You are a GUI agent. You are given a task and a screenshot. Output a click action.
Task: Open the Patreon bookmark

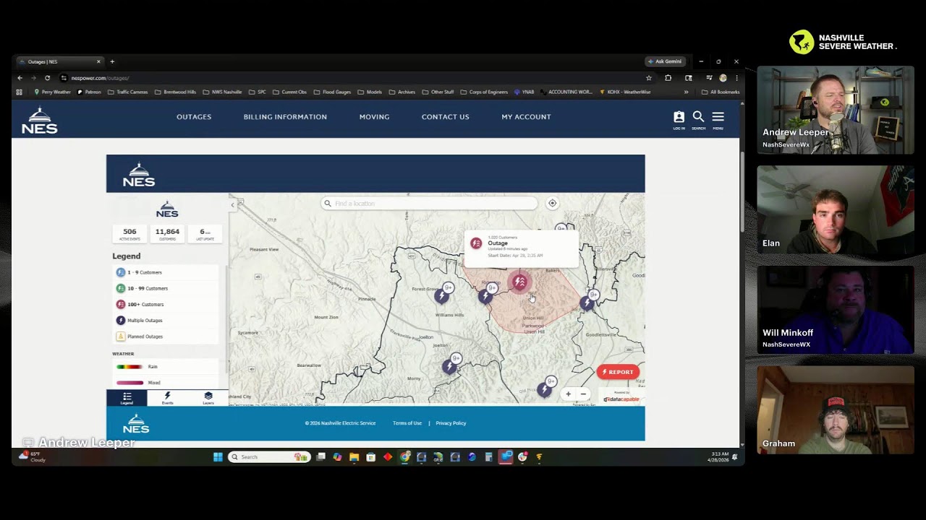(x=90, y=92)
